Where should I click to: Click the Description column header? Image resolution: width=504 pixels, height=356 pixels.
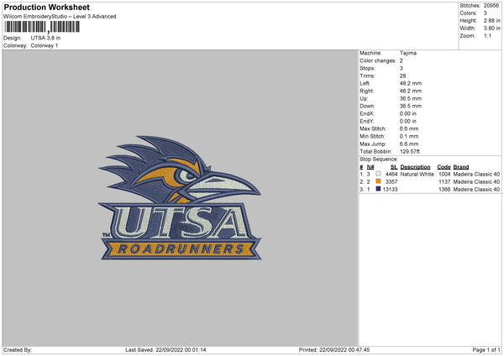pyautogui.click(x=416, y=167)
